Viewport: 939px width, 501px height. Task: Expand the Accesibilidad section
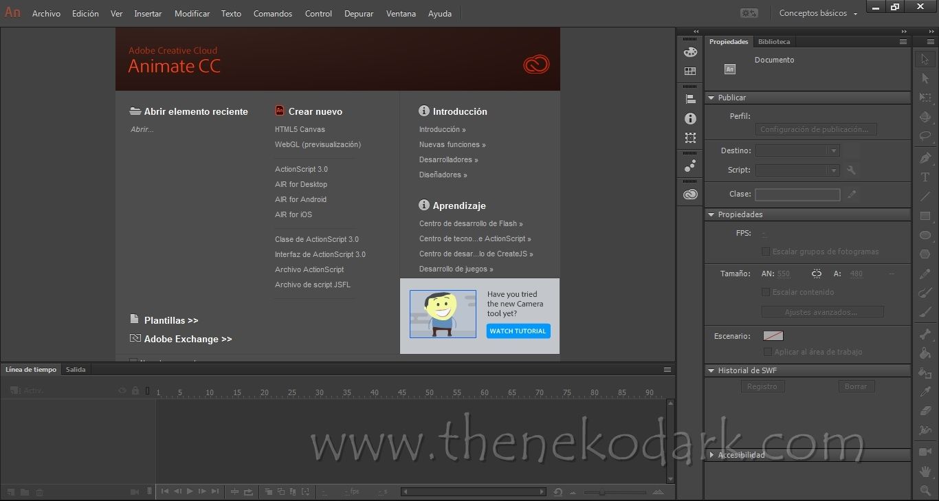pos(711,455)
